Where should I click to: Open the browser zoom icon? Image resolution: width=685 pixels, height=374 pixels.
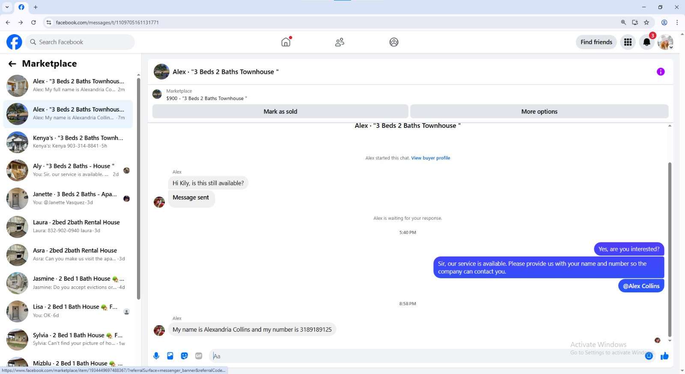click(623, 22)
